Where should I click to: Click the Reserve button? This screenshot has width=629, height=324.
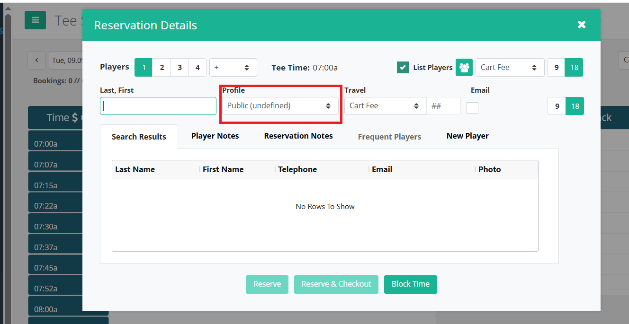click(x=267, y=284)
